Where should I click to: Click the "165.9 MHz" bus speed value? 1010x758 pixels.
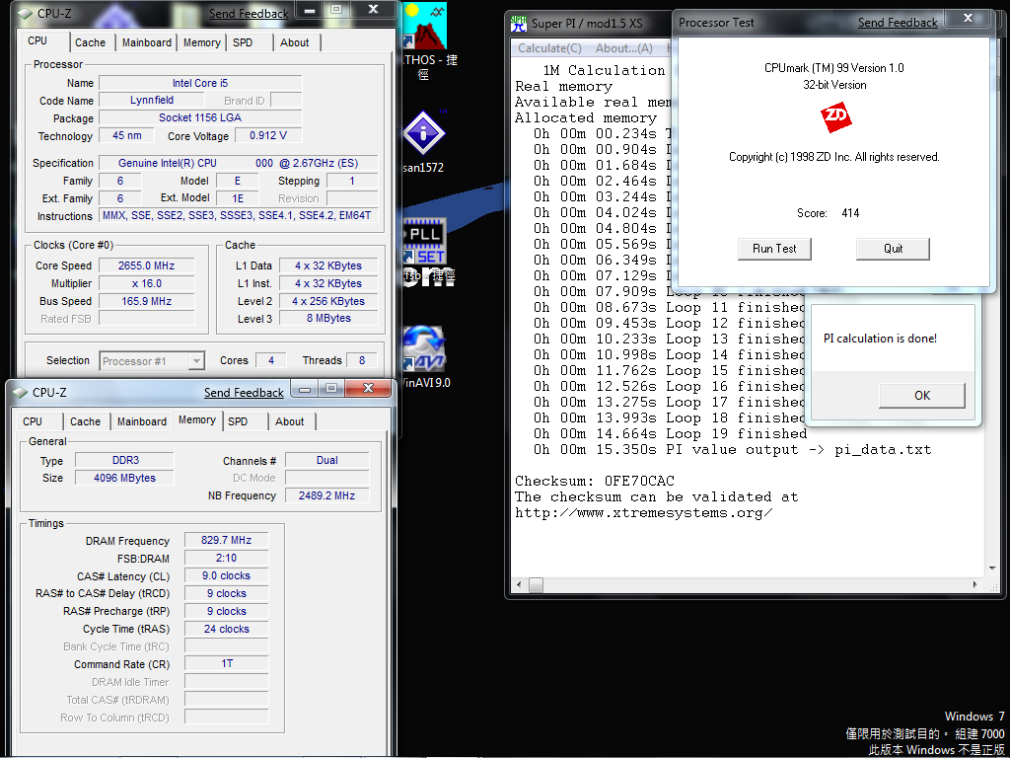tap(147, 301)
